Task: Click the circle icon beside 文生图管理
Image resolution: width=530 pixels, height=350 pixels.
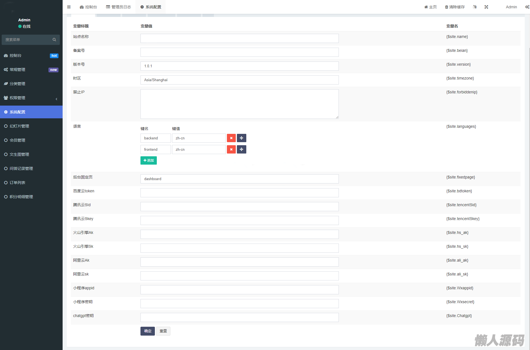Action: click(x=6, y=154)
